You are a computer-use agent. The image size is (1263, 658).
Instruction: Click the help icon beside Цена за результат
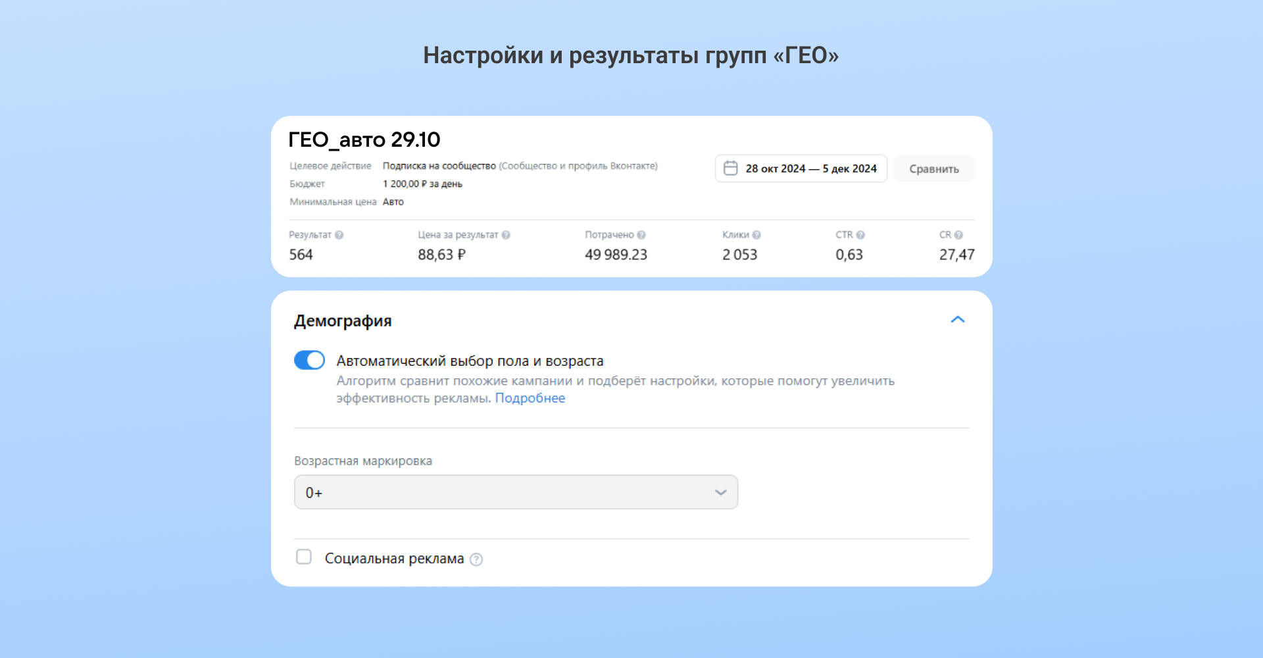pyautogui.click(x=506, y=235)
